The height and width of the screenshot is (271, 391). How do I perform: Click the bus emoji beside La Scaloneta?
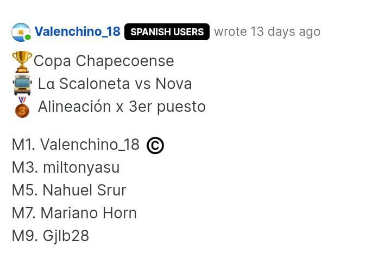pyautogui.click(x=22, y=85)
